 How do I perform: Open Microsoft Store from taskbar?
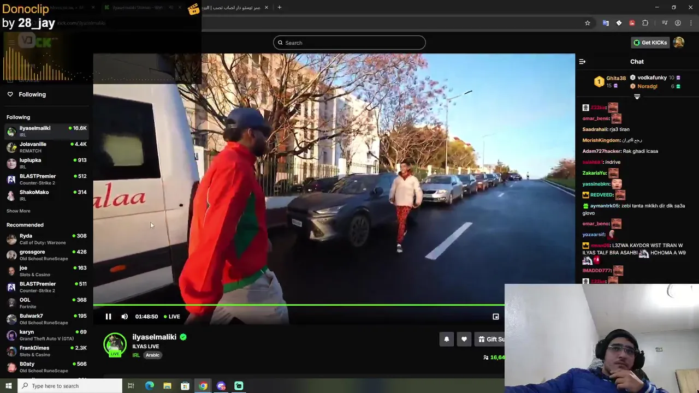pyautogui.click(x=185, y=386)
